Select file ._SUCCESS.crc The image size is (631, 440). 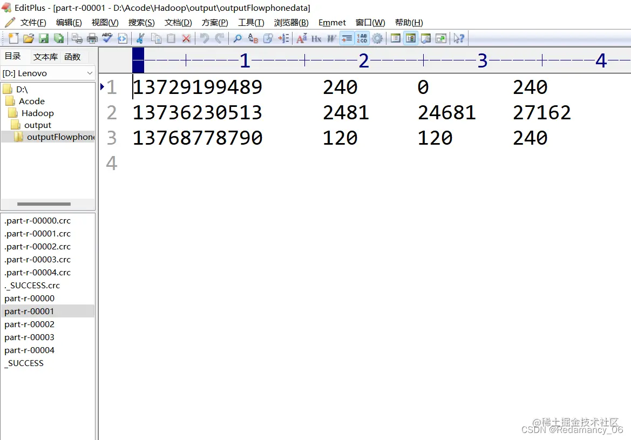tap(32, 286)
